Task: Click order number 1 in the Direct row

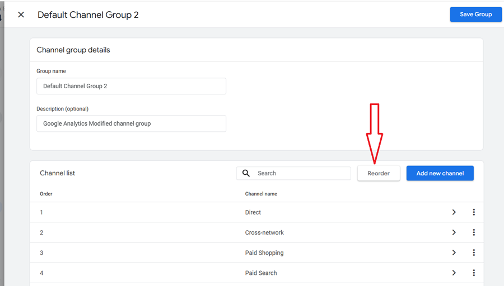Action: coord(41,212)
